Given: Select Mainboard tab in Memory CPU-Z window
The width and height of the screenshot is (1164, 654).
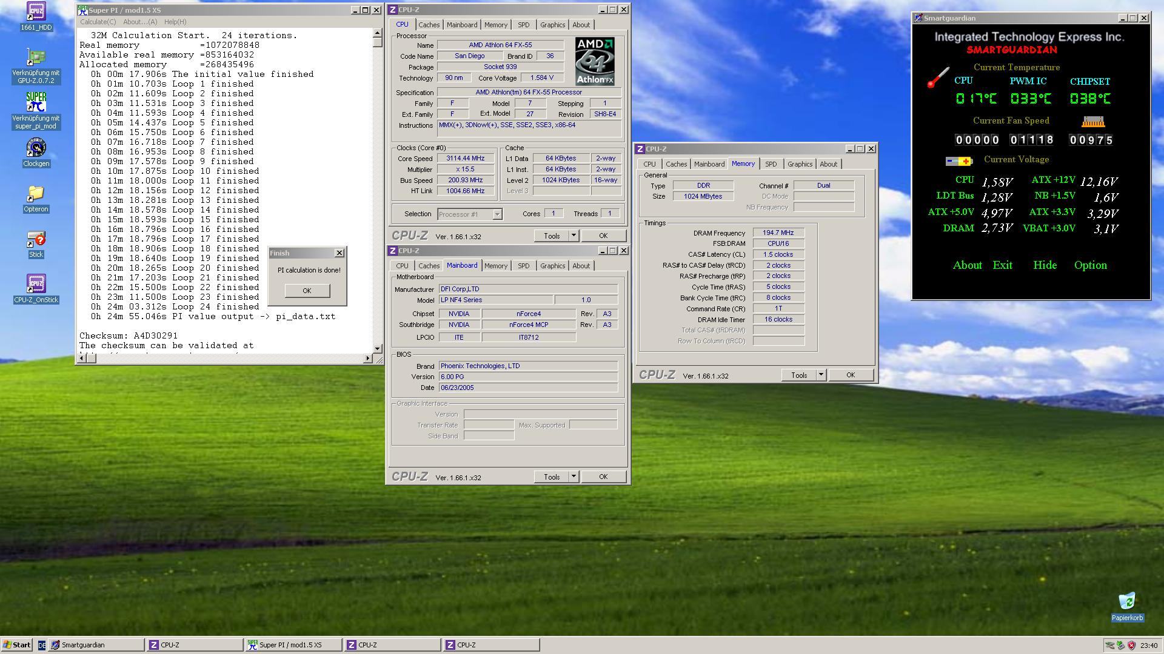Looking at the screenshot, I should 709,164.
